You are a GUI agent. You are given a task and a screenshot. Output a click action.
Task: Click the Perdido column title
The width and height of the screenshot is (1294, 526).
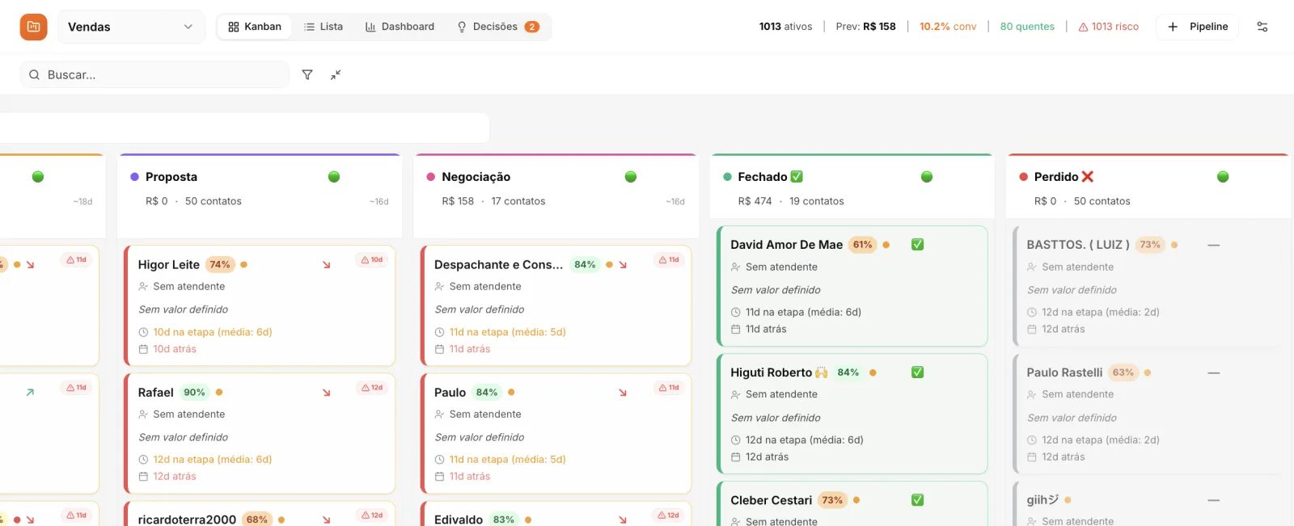pyautogui.click(x=1064, y=177)
